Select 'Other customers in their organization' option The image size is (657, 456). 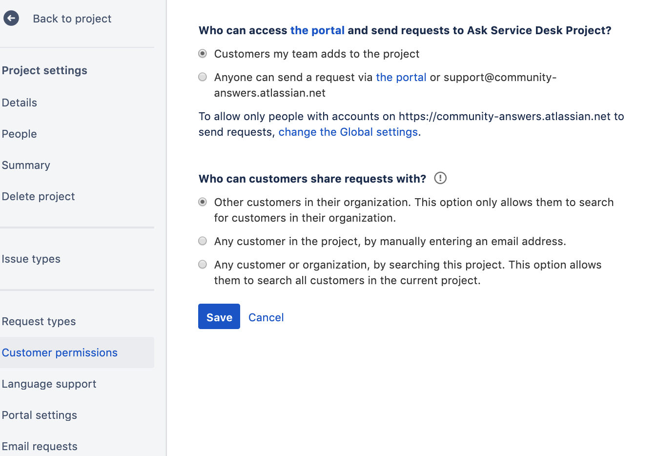203,202
